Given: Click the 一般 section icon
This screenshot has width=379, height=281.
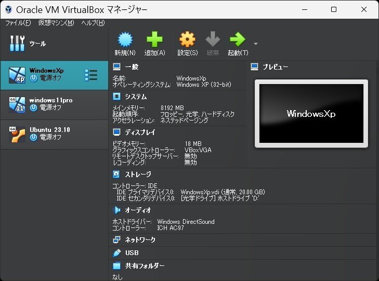Looking at the screenshot, I should click(x=117, y=67).
